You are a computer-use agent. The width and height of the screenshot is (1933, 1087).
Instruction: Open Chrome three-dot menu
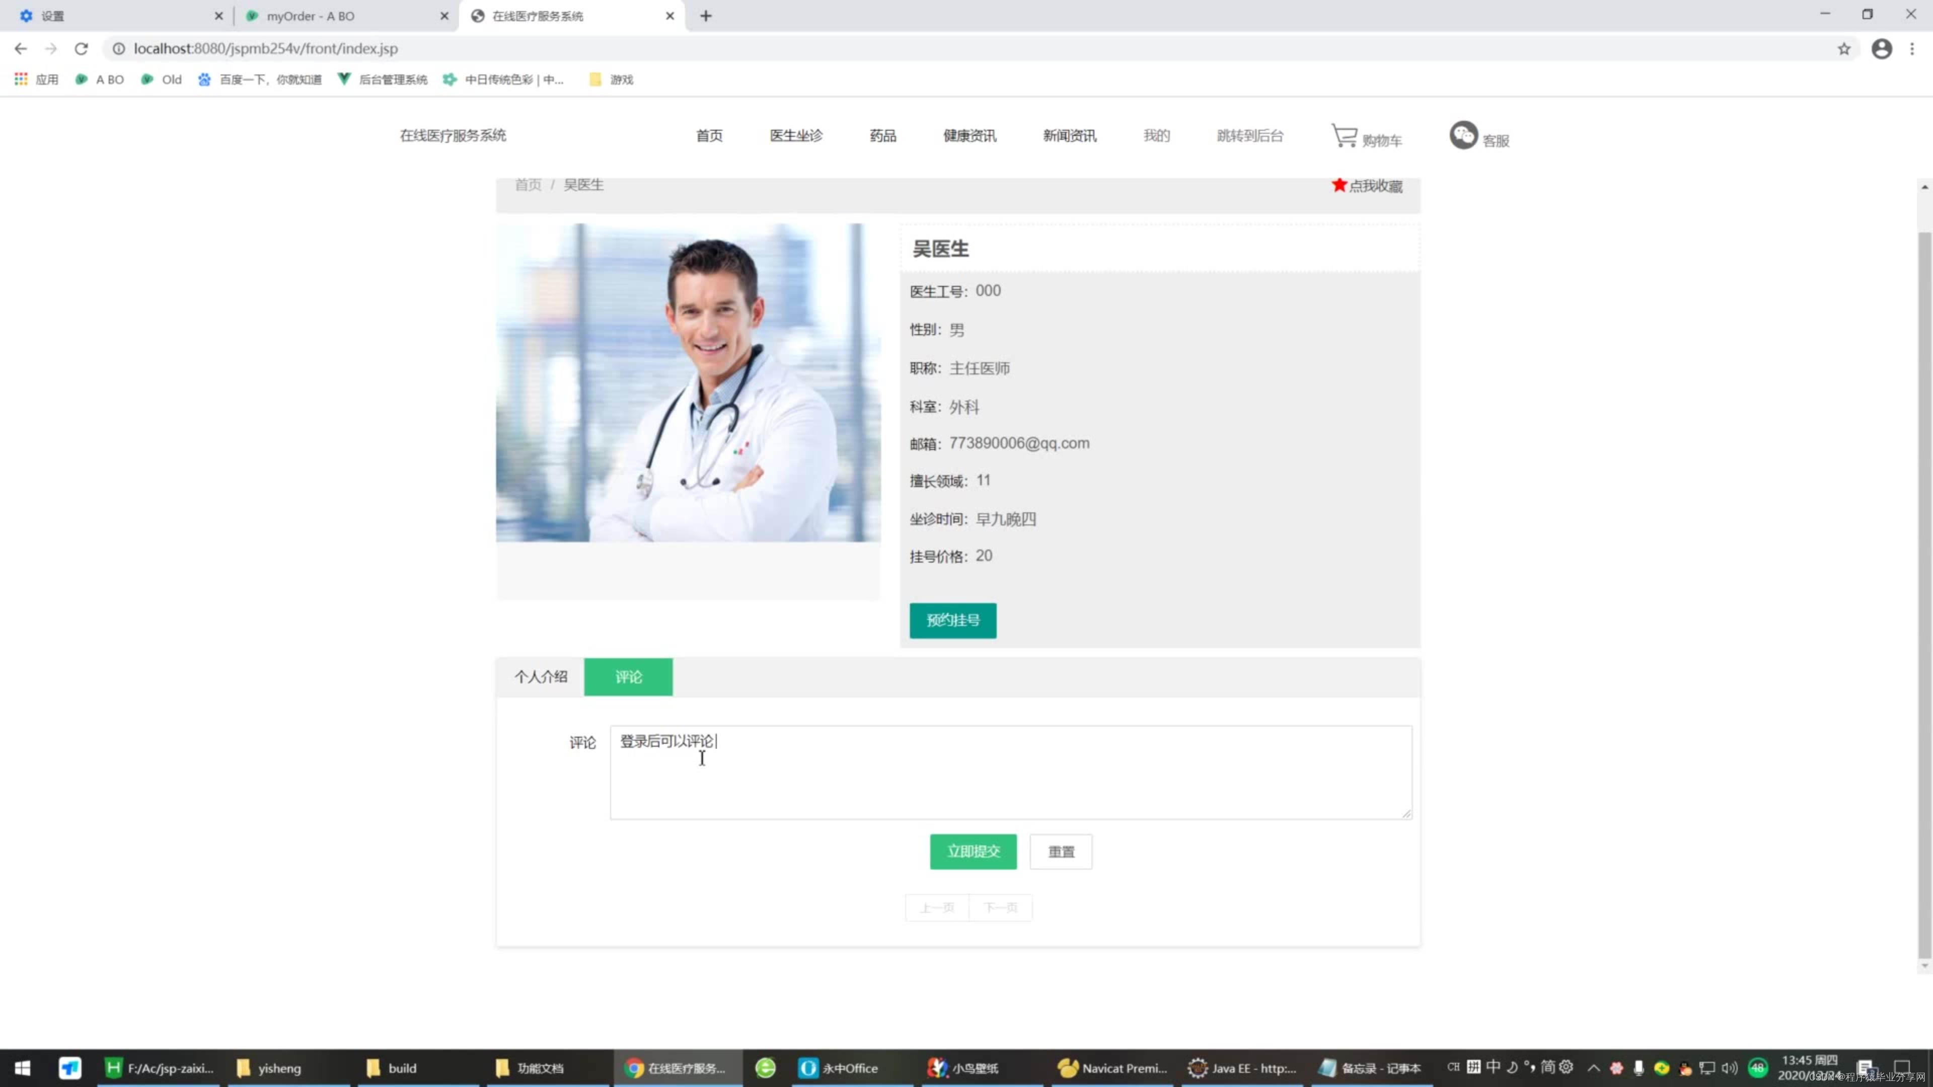click(1911, 49)
